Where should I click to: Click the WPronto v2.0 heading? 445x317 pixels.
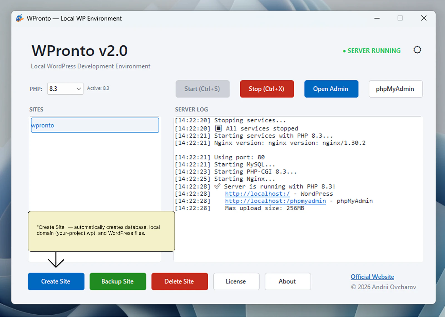80,51
